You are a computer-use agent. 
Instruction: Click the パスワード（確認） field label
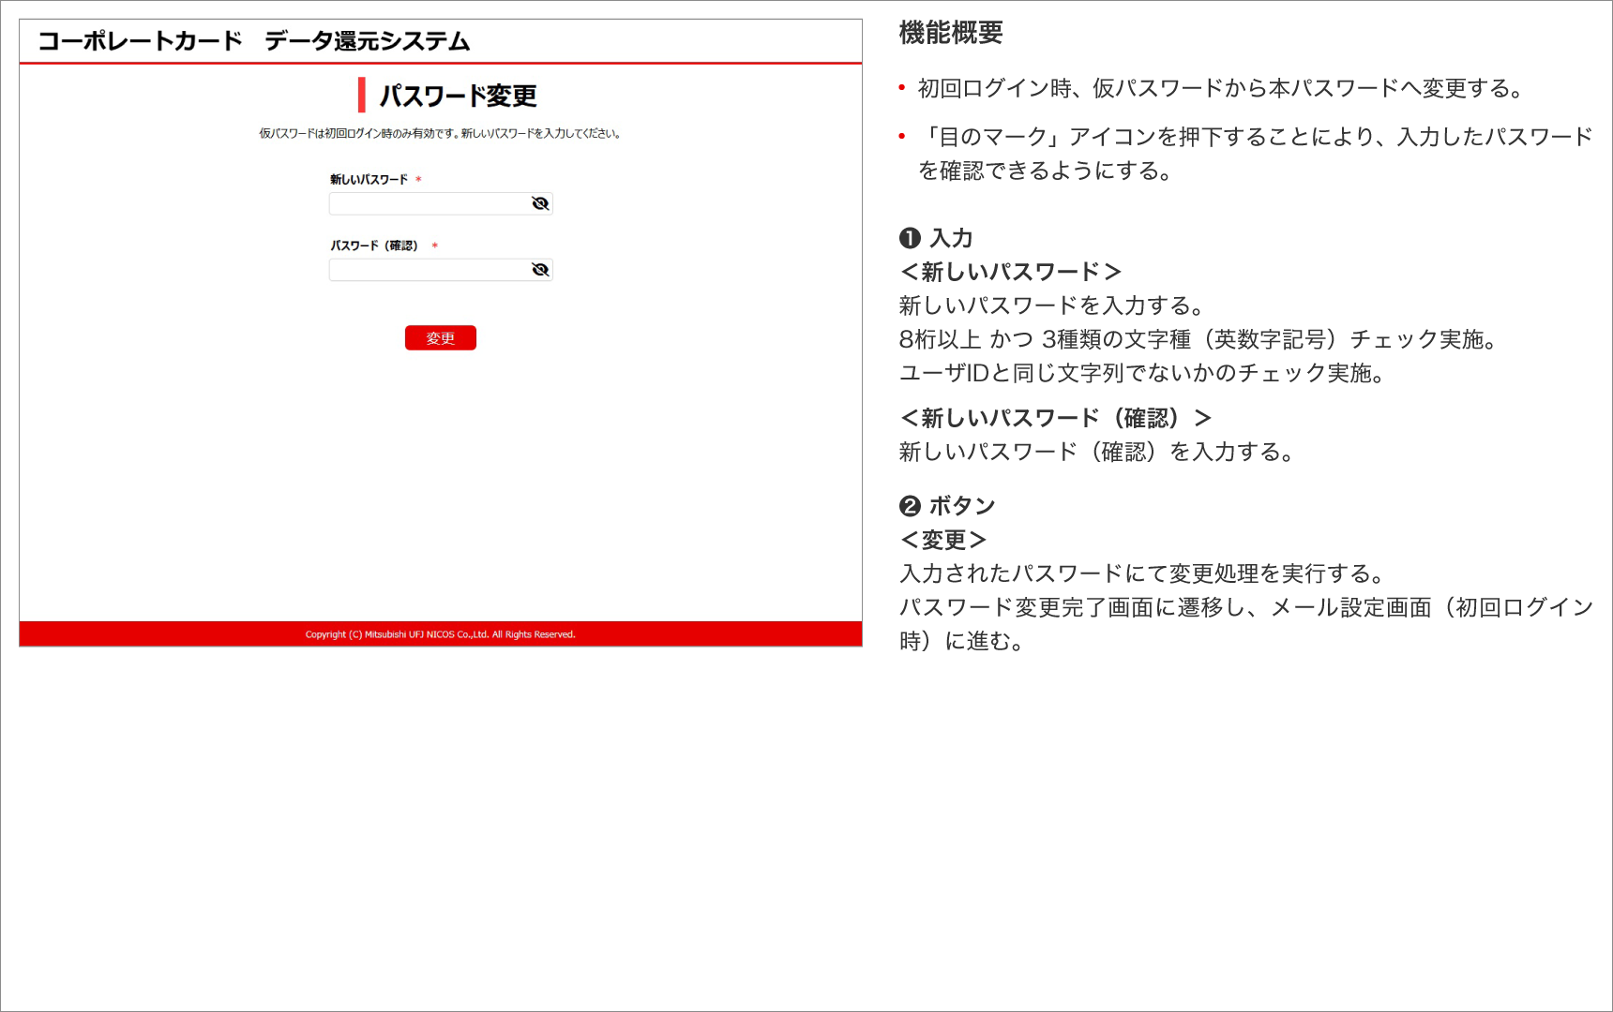pyautogui.click(x=373, y=246)
